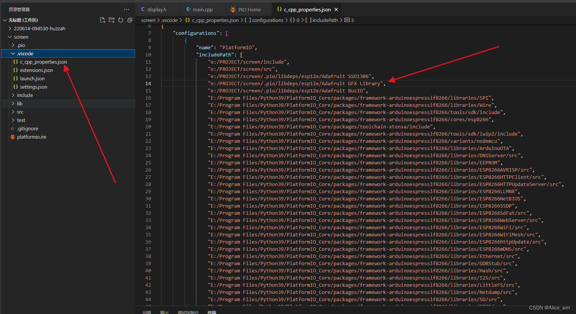Click line number 14 in the gutter

(x=148, y=83)
